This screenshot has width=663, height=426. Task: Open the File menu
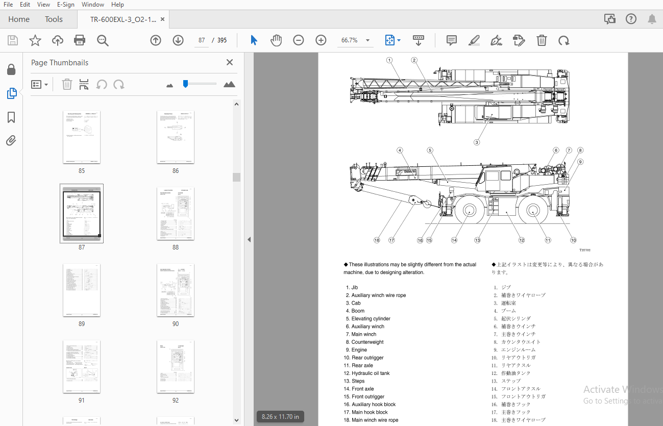[8, 5]
